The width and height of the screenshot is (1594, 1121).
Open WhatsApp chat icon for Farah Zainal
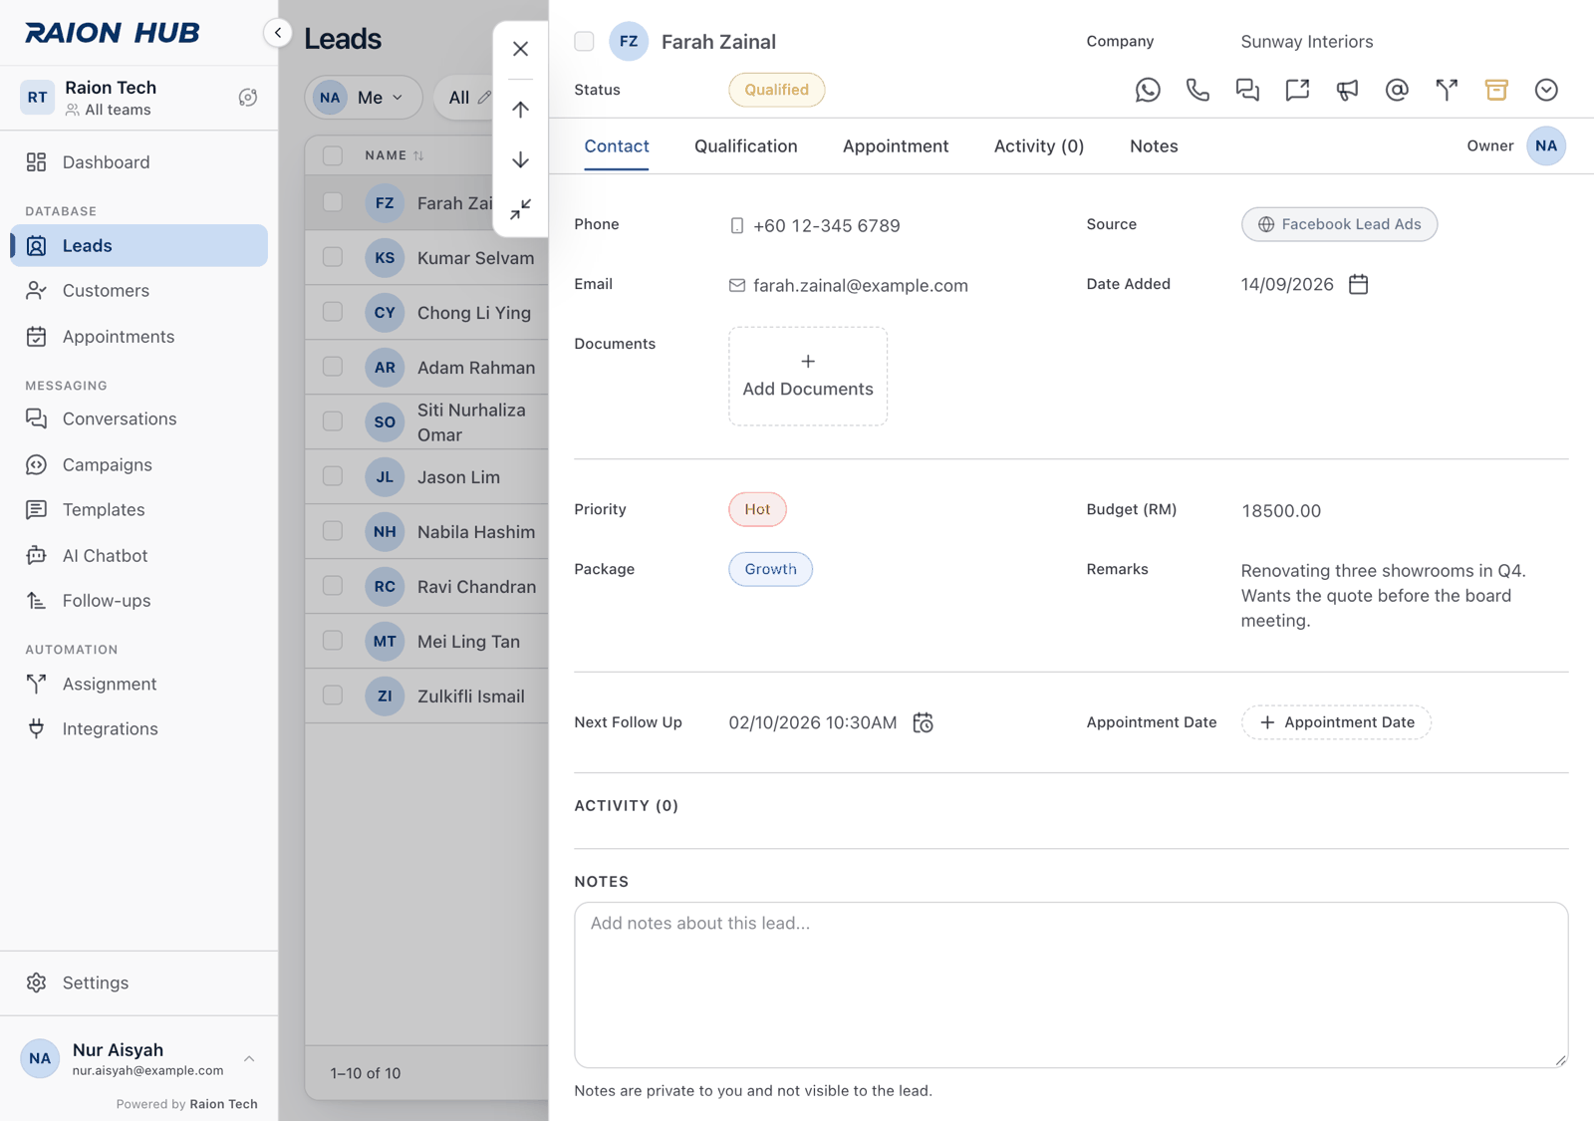(1148, 90)
